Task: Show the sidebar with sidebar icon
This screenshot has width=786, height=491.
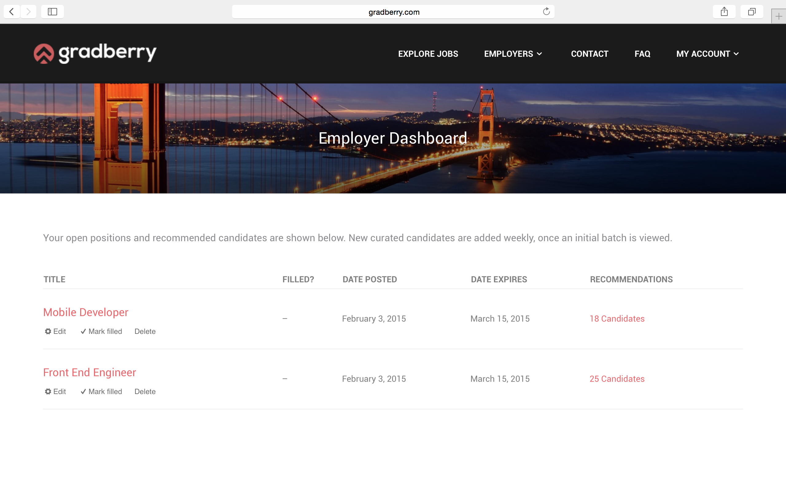Action: [x=52, y=12]
